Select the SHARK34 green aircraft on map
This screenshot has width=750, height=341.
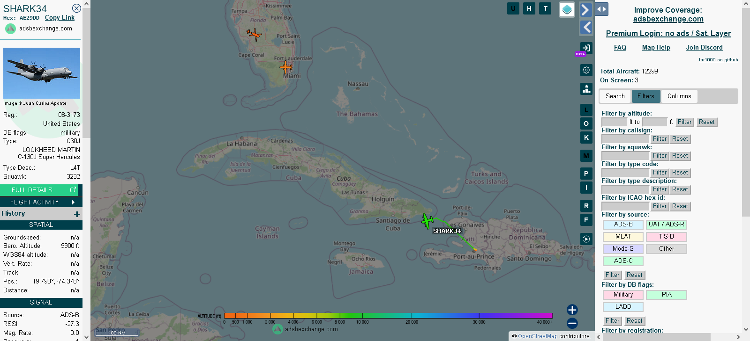coord(427,220)
